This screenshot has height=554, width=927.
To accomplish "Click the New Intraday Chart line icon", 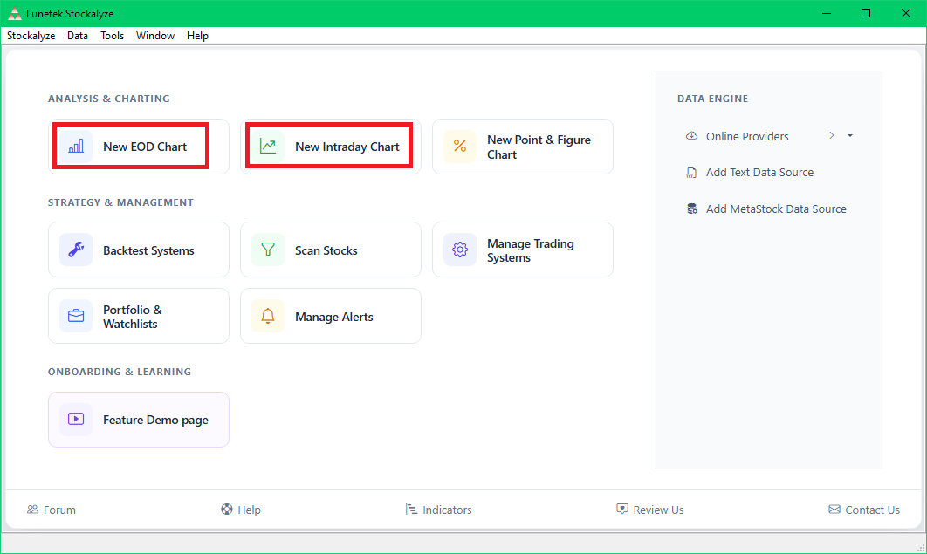I will point(268,147).
